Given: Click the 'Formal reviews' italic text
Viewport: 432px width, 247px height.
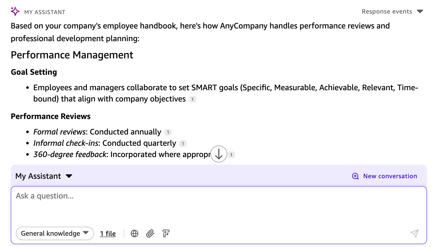Looking at the screenshot, I should pyautogui.click(x=59, y=132).
